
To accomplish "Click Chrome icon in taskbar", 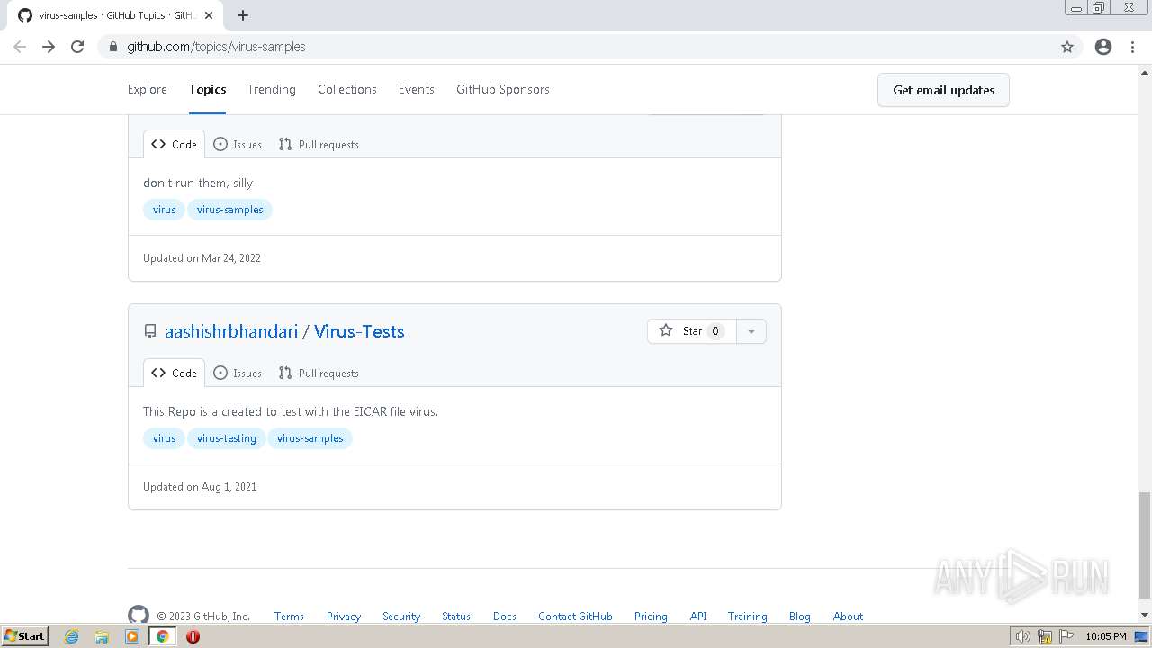I will click(163, 636).
